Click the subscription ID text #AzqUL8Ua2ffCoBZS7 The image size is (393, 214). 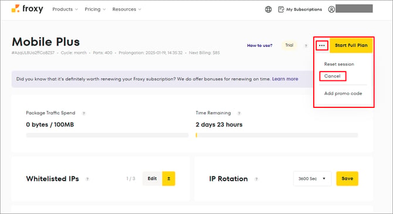coord(33,53)
